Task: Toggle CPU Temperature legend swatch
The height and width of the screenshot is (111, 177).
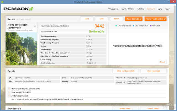Action: click(116, 26)
